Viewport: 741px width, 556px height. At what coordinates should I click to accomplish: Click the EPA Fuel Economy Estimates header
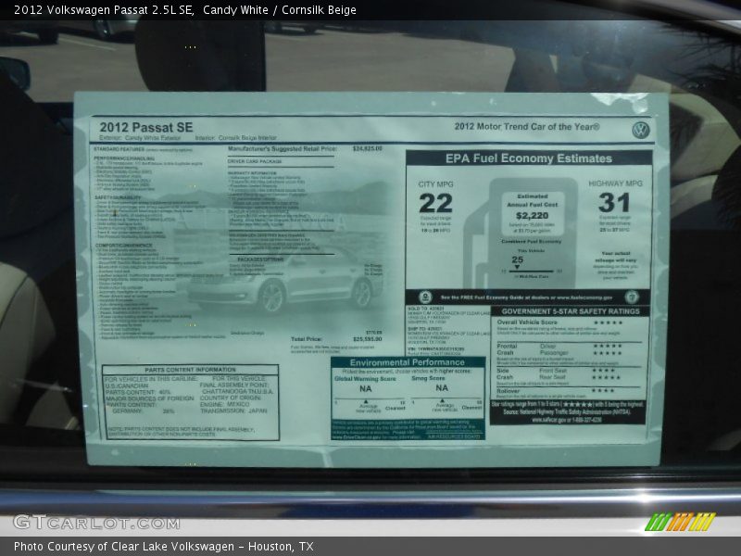click(x=528, y=158)
